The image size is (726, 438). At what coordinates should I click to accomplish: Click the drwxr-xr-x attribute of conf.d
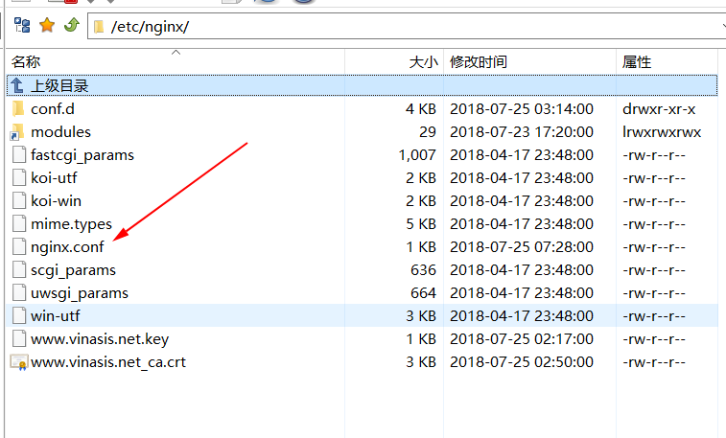pos(659,109)
